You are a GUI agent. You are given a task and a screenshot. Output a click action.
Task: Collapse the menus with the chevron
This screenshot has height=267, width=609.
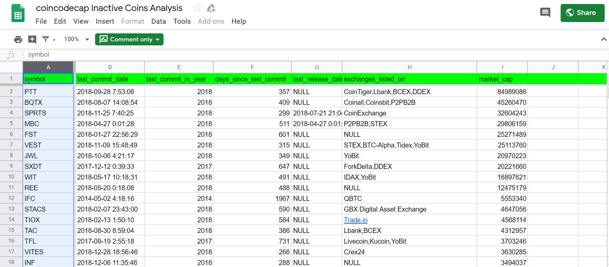click(x=603, y=39)
